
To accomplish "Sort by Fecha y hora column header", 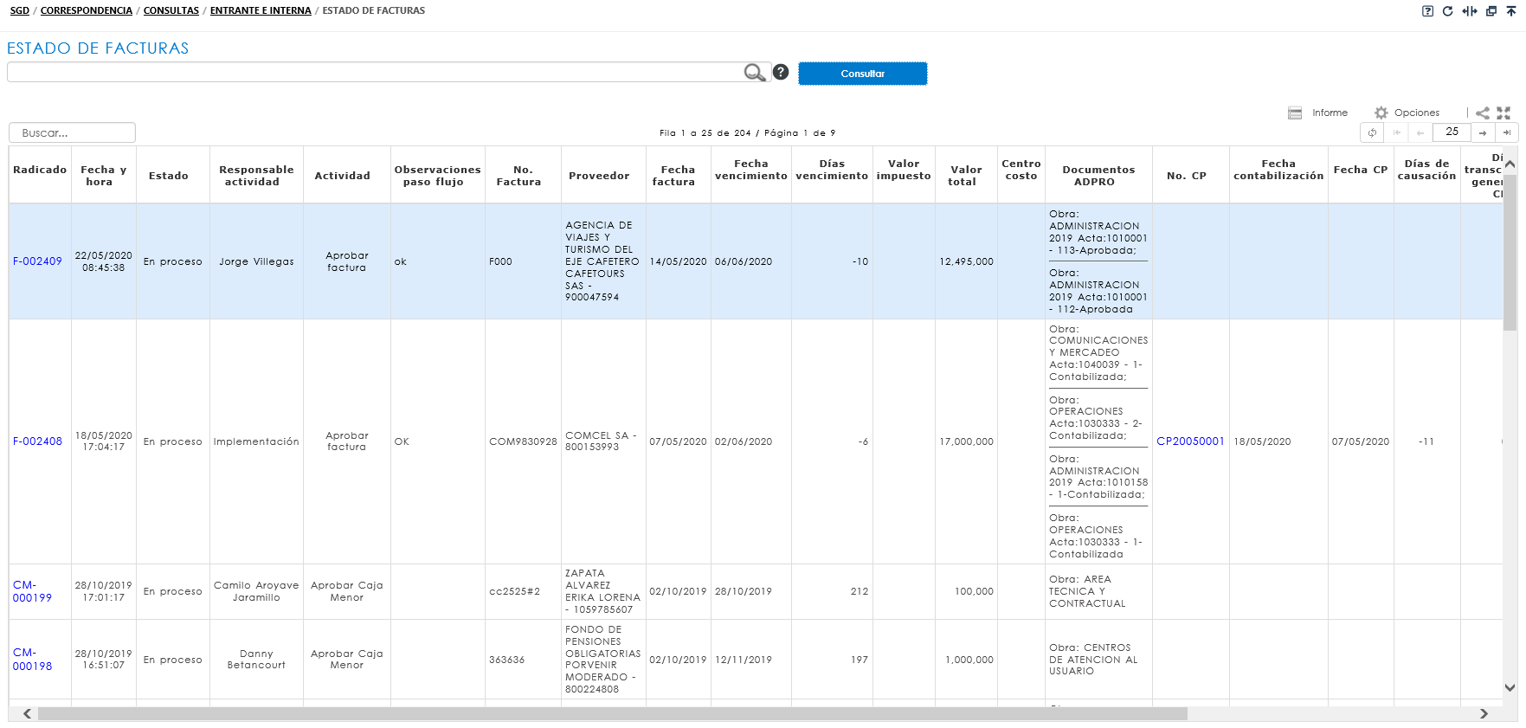I will coord(103,176).
